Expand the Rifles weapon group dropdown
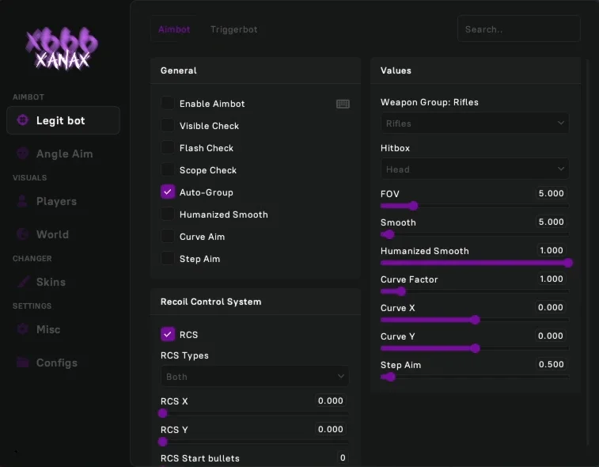Viewport: 599px width, 467px height. pyautogui.click(x=475, y=123)
